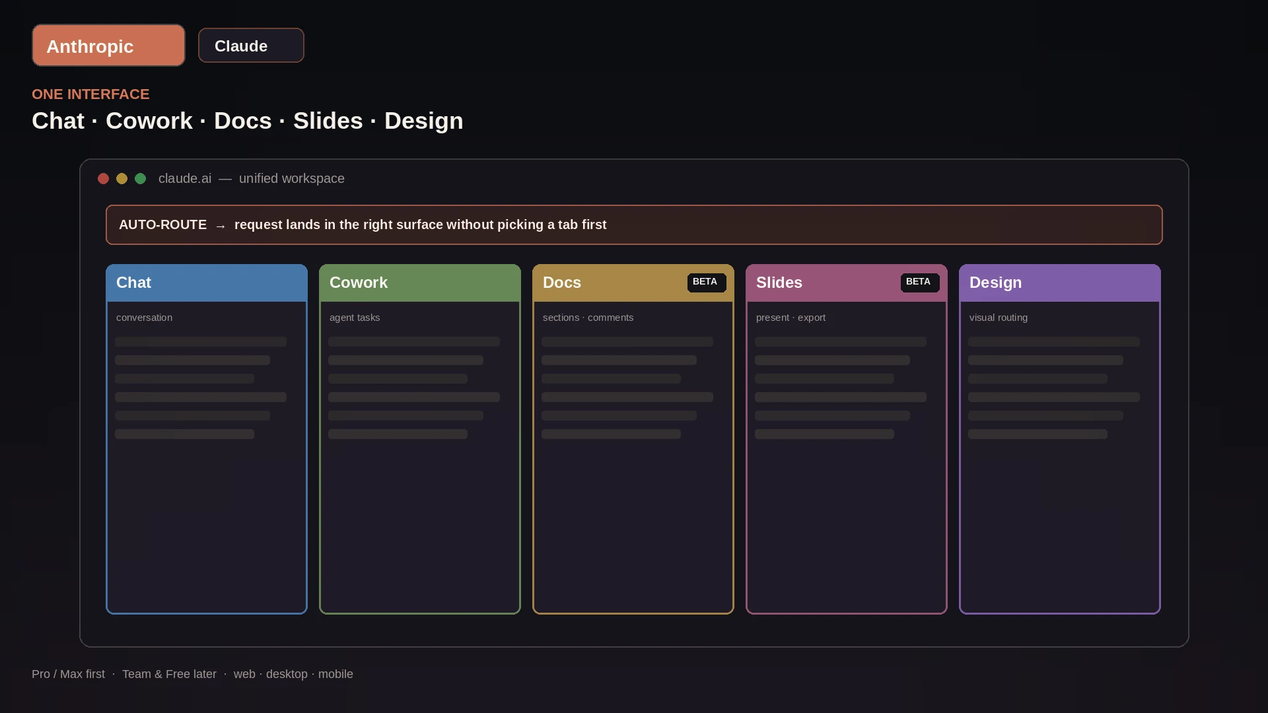This screenshot has height=713, width=1268.
Task: Click the 'conversation' label in Chat
Action: 144,318
